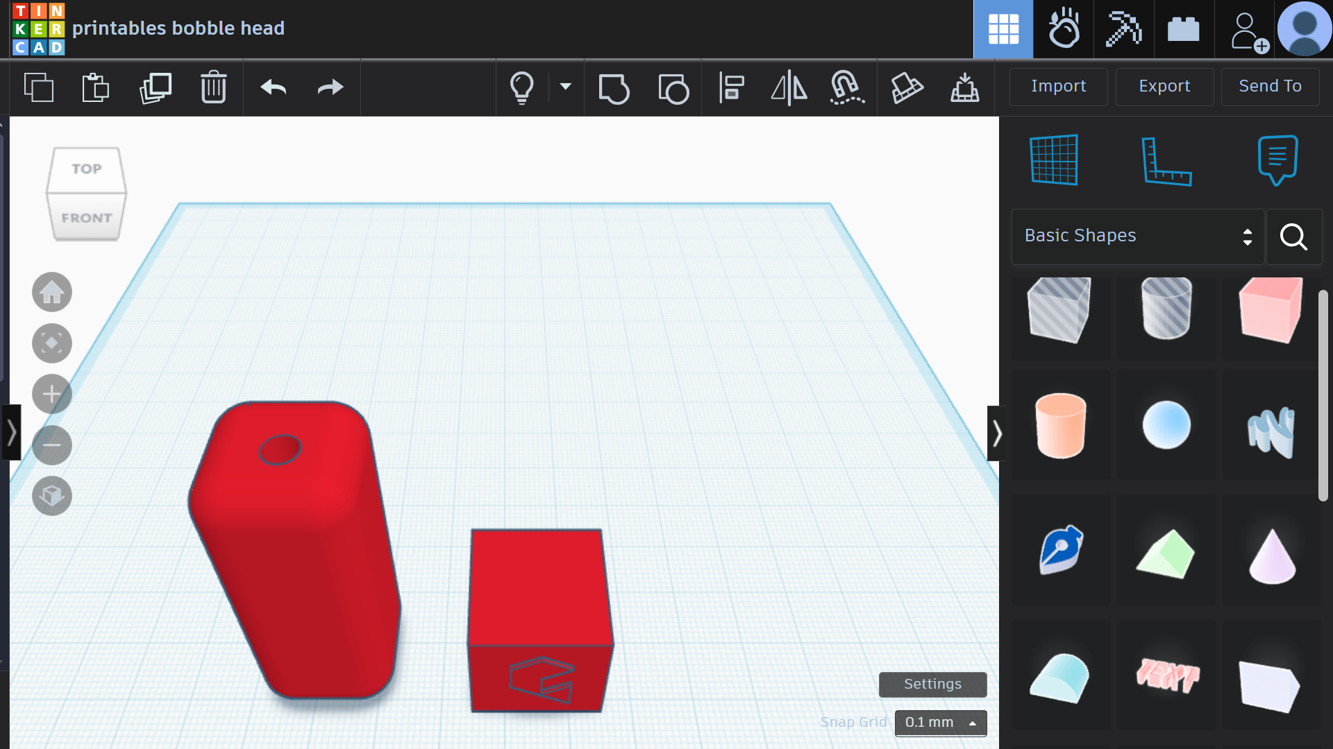Open the visibility options dropdown arrow
Screen dimensions: 1333x749
(566, 87)
